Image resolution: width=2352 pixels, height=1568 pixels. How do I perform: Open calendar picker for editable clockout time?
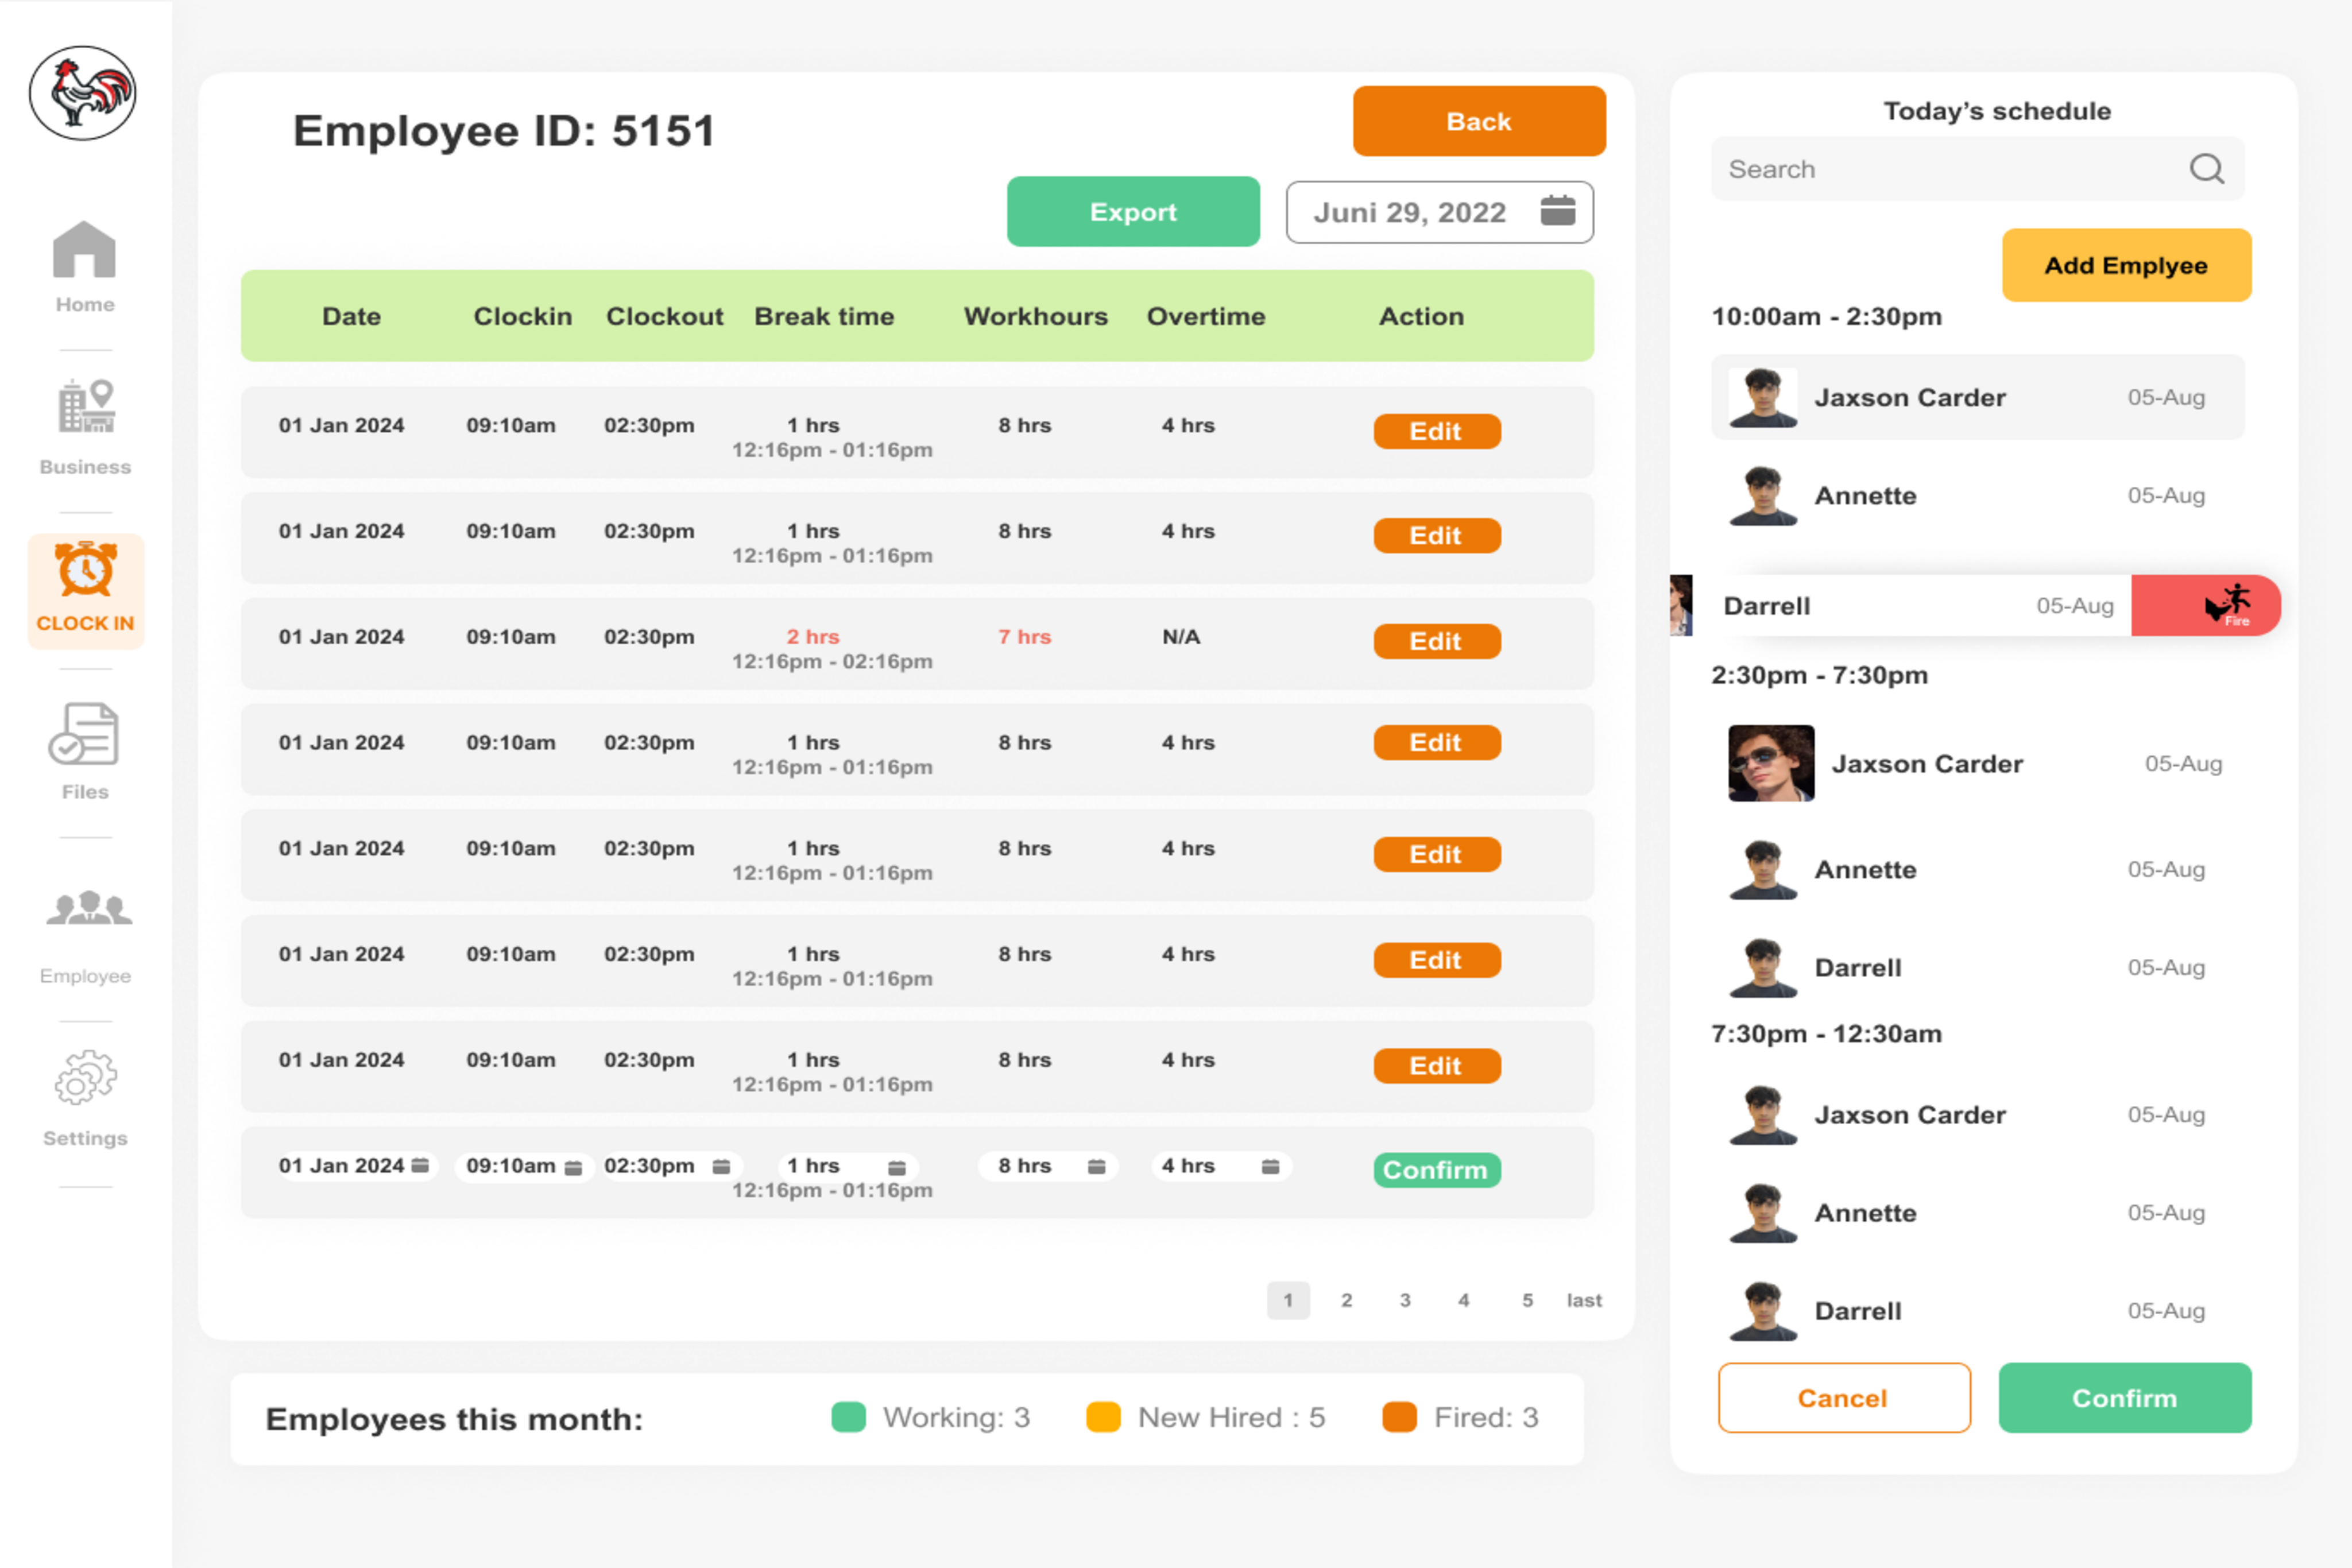point(721,1166)
